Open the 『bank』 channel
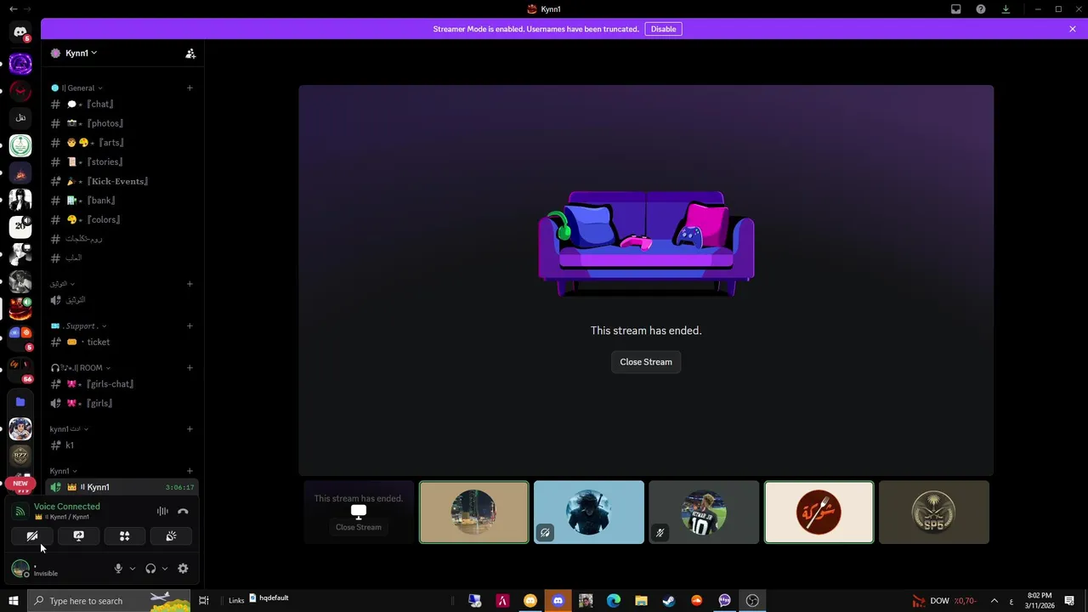Image resolution: width=1088 pixels, height=612 pixels. (x=122, y=201)
